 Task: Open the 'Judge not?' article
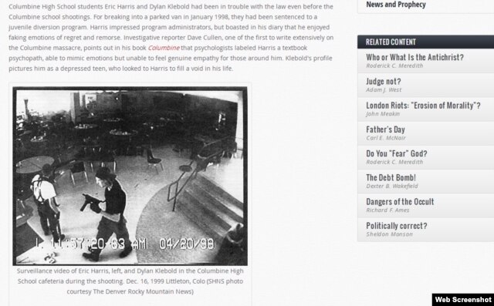click(383, 82)
